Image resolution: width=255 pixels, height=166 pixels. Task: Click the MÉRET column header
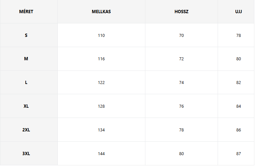pos(26,12)
